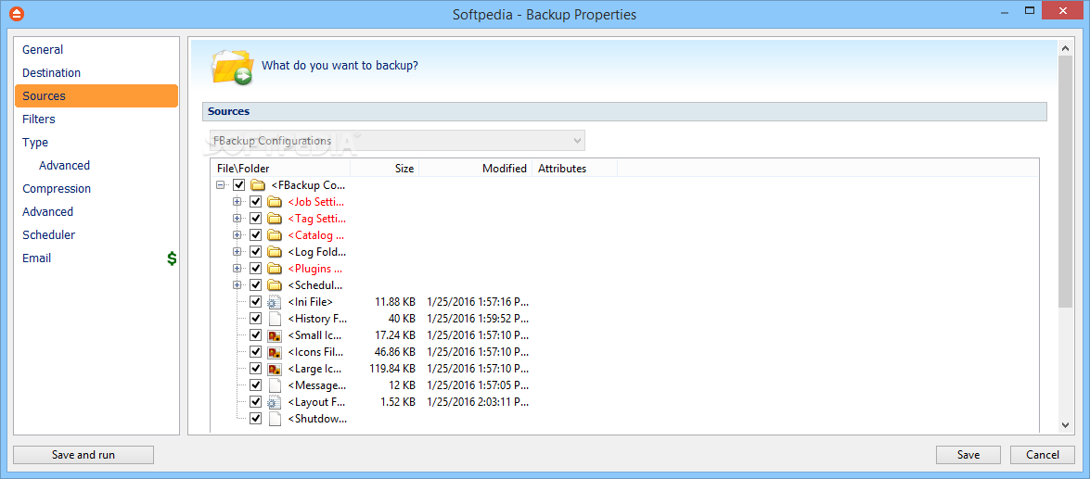Uncheck the Scheduler folder checkbox in tree
This screenshot has height=479, width=1090.
click(x=256, y=285)
